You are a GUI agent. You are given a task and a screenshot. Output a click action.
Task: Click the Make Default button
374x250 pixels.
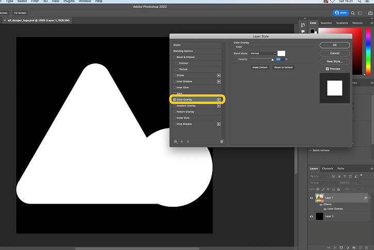(260, 68)
